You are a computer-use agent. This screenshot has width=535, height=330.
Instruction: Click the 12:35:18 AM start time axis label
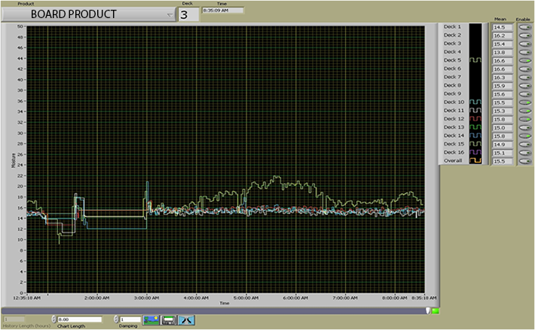[26, 298]
